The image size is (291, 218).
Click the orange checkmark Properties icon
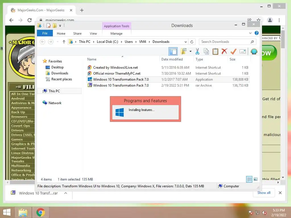[233, 51]
